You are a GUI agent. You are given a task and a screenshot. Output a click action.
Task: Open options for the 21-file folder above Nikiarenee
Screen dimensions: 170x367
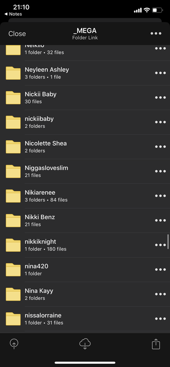click(x=161, y=171)
